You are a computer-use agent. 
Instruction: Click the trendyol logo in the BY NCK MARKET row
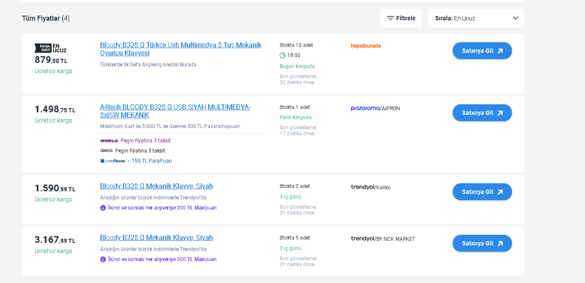[x=363, y=238]
